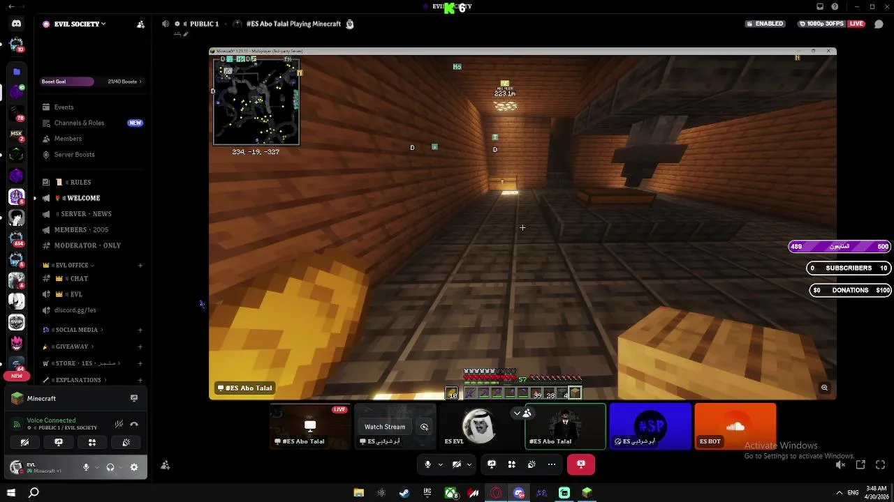Expand the SOCIAL MEDIA category
This screenshot has height=502, width=894.
(73, 330)
